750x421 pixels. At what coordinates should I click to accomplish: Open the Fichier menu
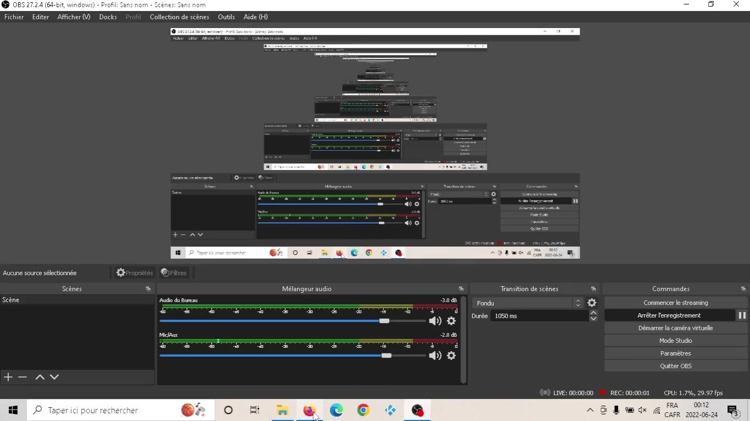point(14,17)
